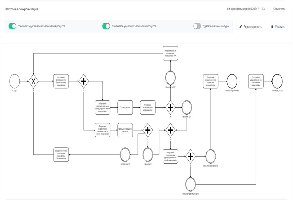Select the 'Принять ЭР' event circle
293x201 pixels.
point(187,107)
